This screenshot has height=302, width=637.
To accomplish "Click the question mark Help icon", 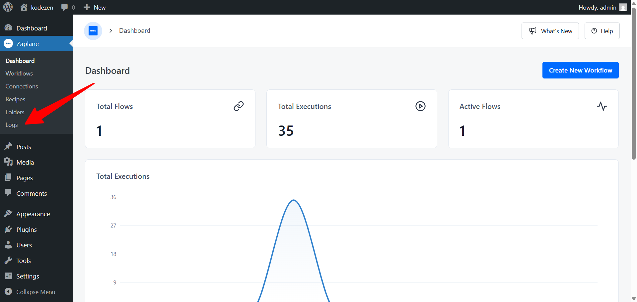I will point(594,31).
